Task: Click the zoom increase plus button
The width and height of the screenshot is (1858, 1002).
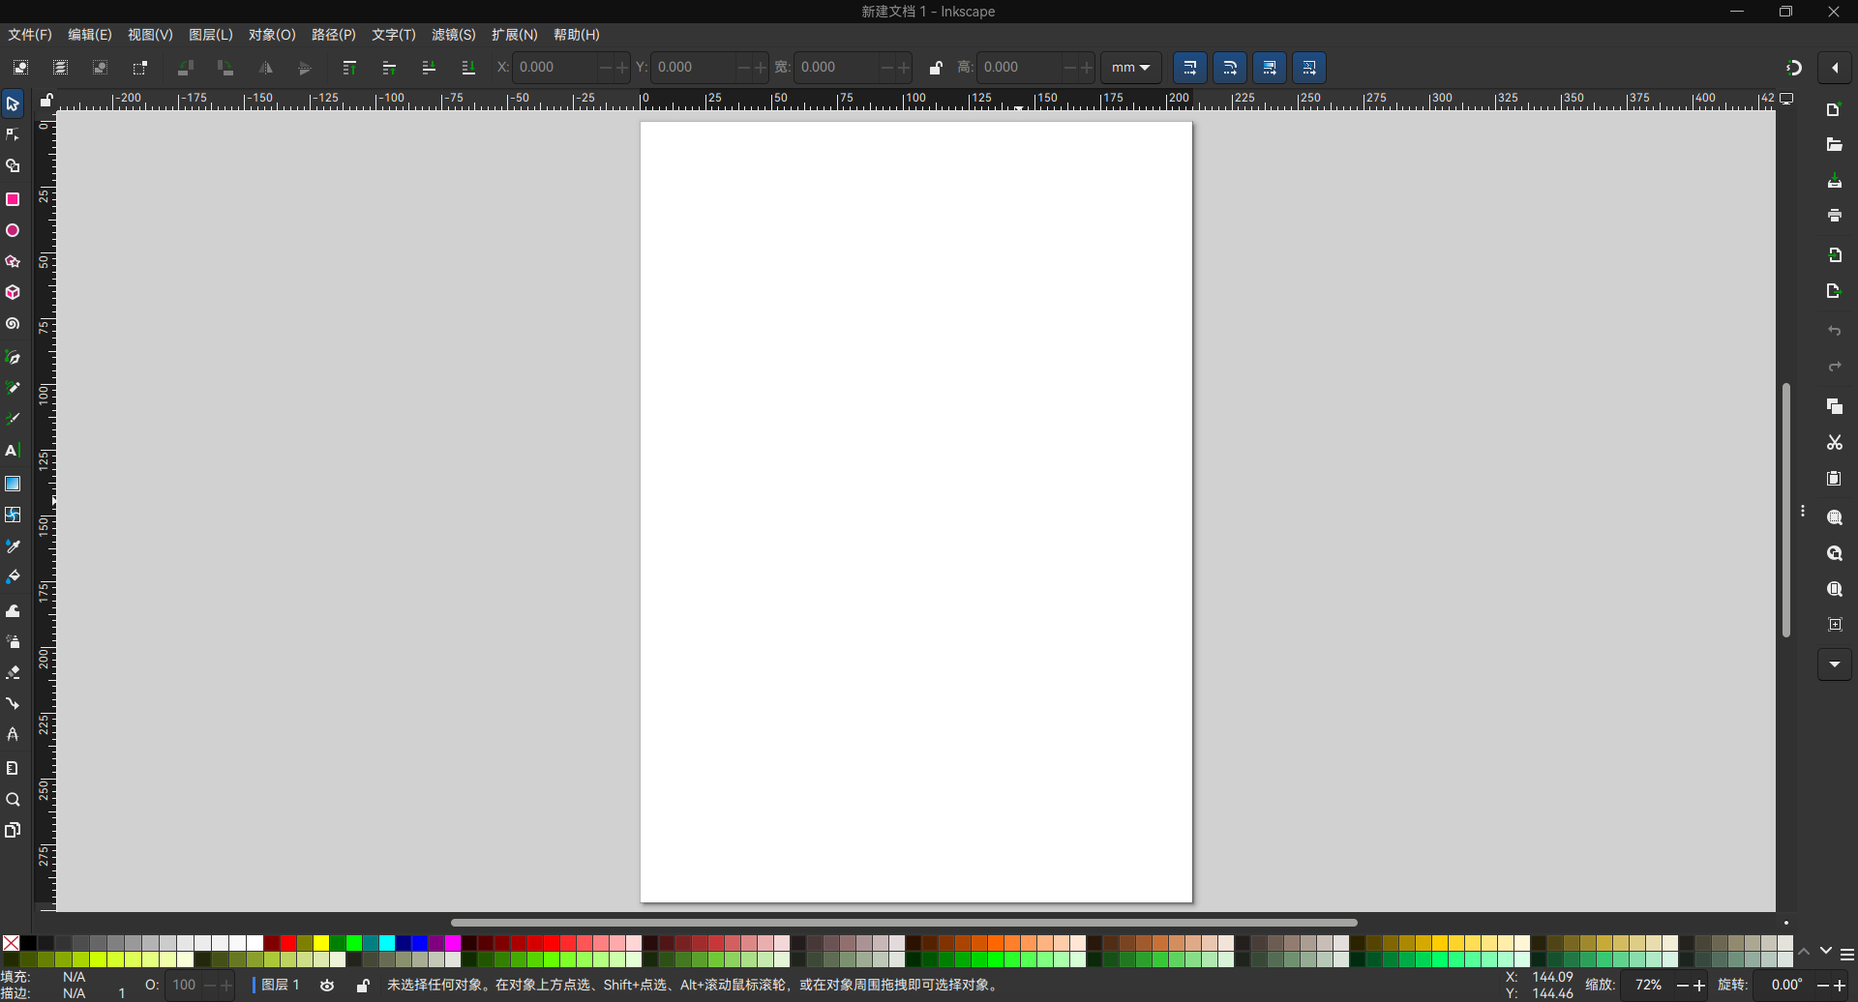Action: [x=1699, y=986]
